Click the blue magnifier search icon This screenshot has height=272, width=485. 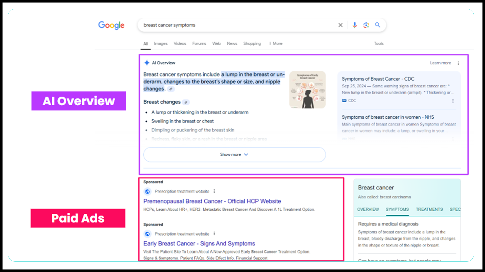point(377,25)
